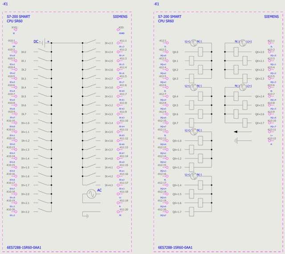
Task: Click the right module's S7-200 SMART title
Action: coord(170,17)
